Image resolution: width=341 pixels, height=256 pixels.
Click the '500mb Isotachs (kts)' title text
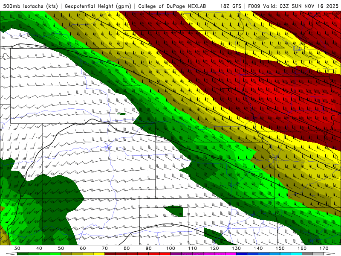coord(30,6)
